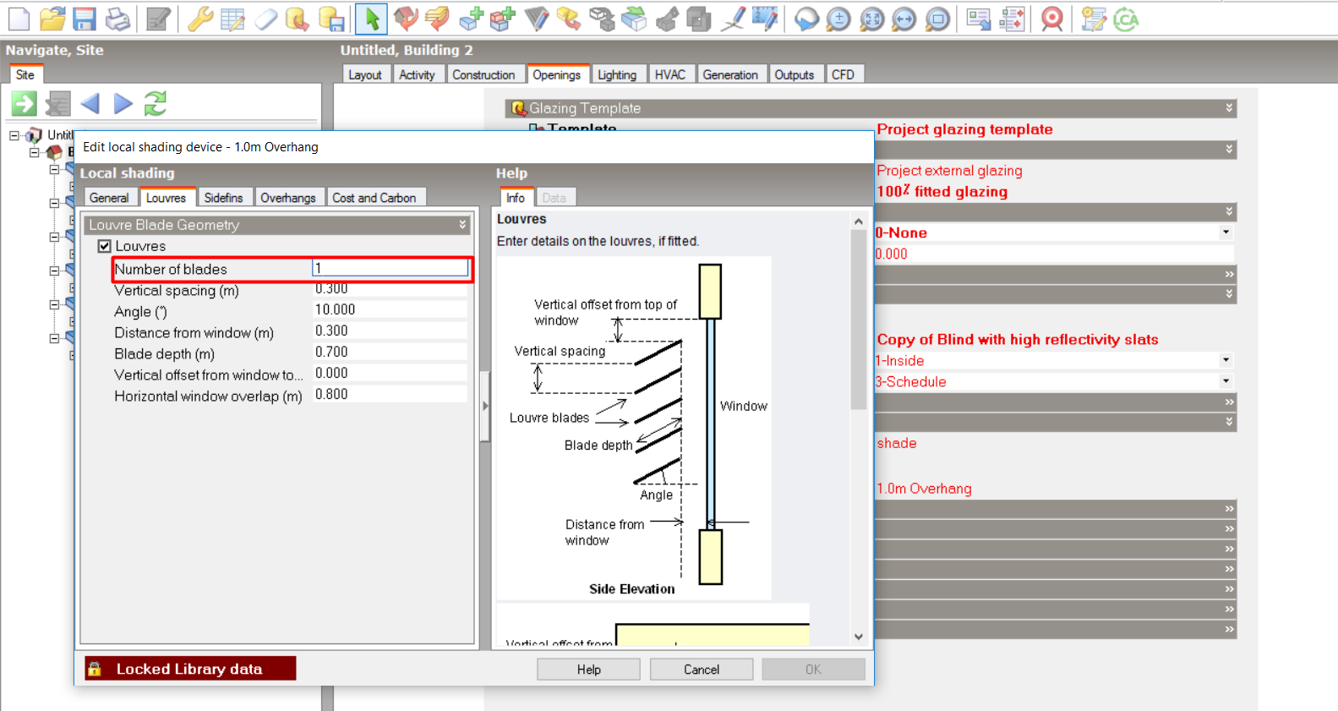Click the Help button in dialog
The width and height of the screenshot is (1338, 711).
(x=589, y=670)
